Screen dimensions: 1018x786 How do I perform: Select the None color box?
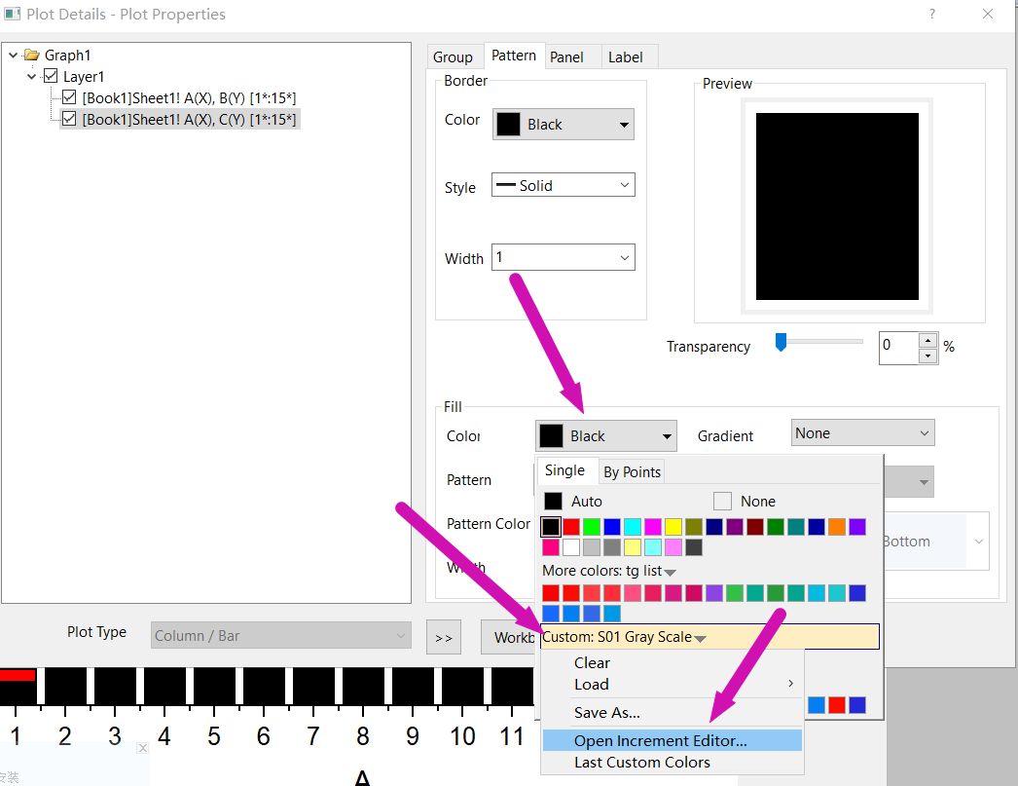[x=722, y=501]
